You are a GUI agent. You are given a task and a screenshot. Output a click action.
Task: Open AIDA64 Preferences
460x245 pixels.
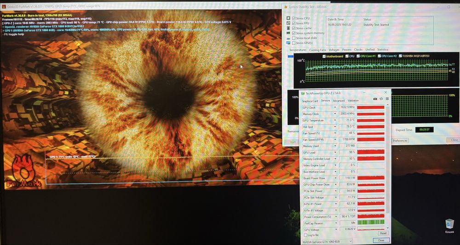pos(400,140)
